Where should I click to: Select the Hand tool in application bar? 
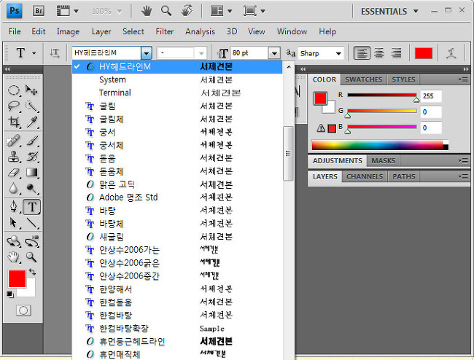tap(147, 11)
